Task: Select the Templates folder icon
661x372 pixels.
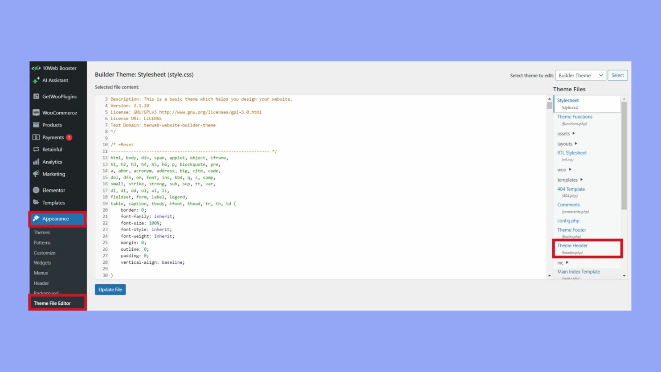Action: (x=37, y=202)
